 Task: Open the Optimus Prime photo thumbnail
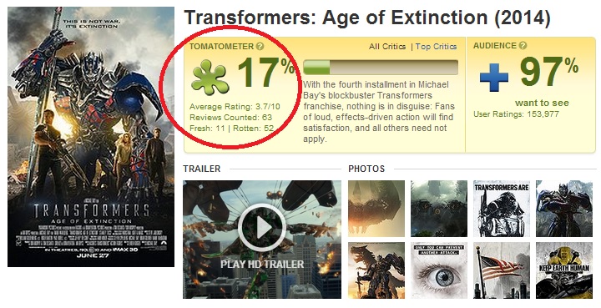564,209
